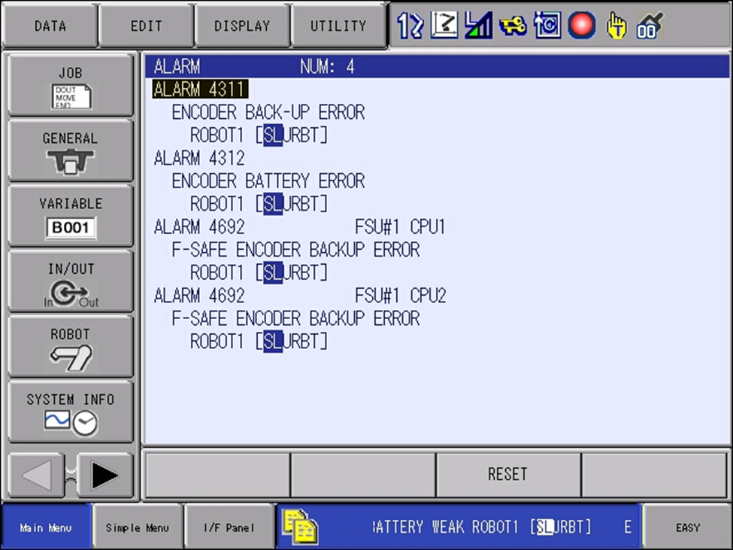Click the message list pages icon

[299, 527]
